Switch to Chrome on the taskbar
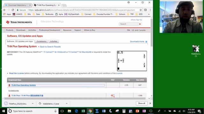 click(90, 111)
